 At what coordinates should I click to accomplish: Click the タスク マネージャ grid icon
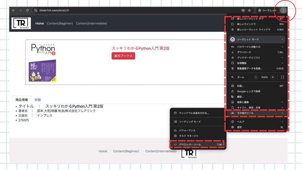(x=175, y=136)
